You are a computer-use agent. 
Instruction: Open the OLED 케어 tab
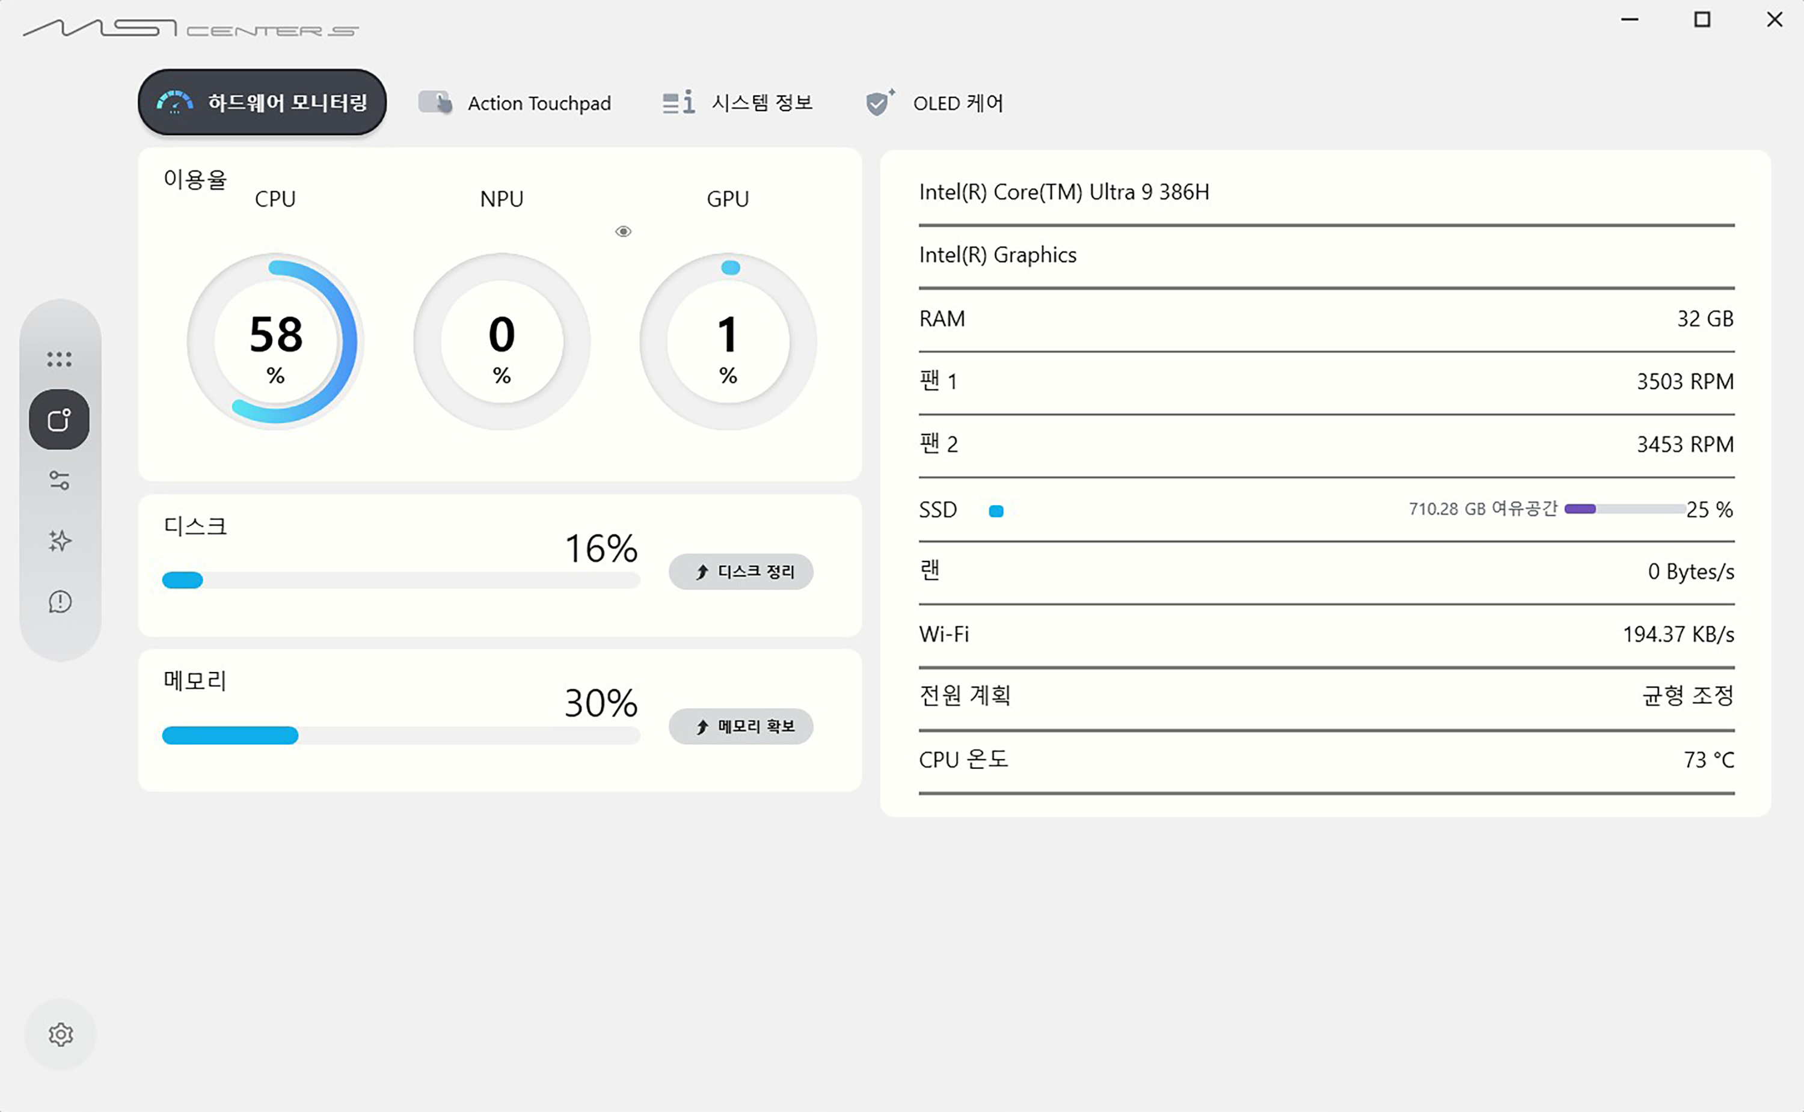[x=935, y=103]
